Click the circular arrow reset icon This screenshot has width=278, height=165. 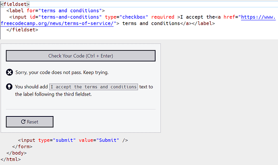point(23,122)
